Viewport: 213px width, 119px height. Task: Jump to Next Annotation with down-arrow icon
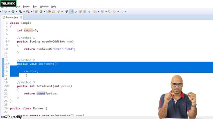point(95,12)
